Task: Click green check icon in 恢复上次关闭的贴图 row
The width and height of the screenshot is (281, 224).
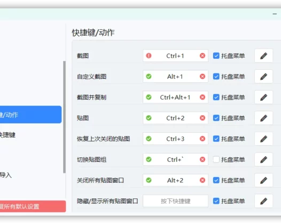Action: click(x=149, y=139)
